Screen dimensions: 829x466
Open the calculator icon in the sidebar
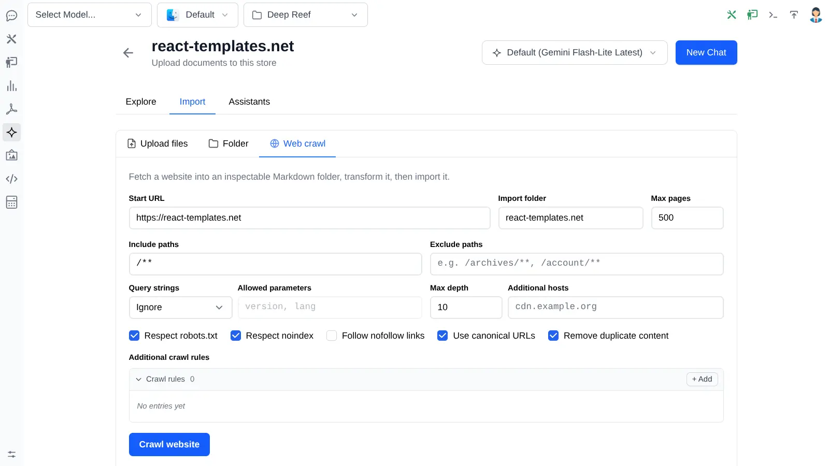[11, 202]
